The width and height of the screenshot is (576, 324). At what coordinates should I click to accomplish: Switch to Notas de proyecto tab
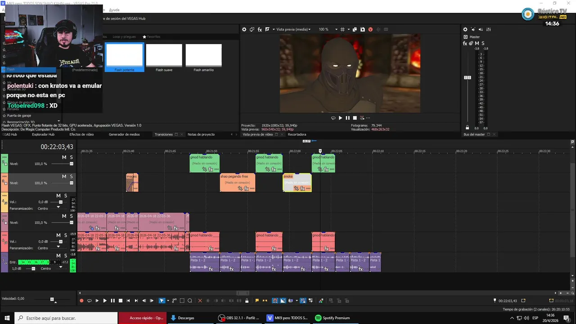201,135
